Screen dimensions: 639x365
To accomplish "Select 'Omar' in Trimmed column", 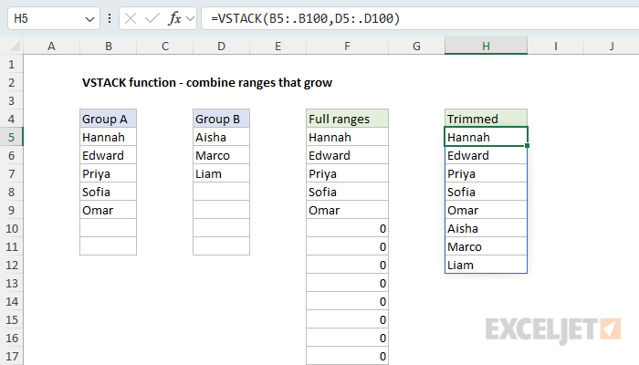I will point(486,210).
